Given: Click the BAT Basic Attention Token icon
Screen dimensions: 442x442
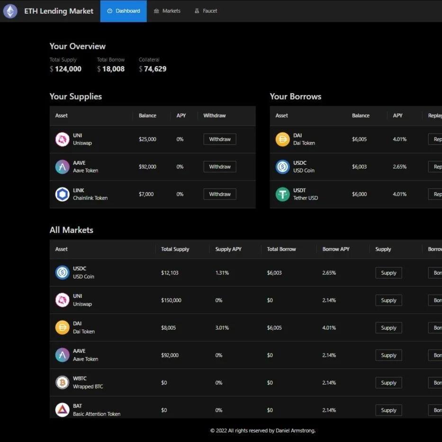Looking at the screenshot, I should click(62, 410).
